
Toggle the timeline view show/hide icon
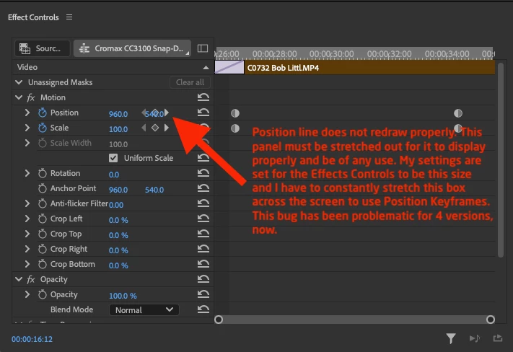203,48
